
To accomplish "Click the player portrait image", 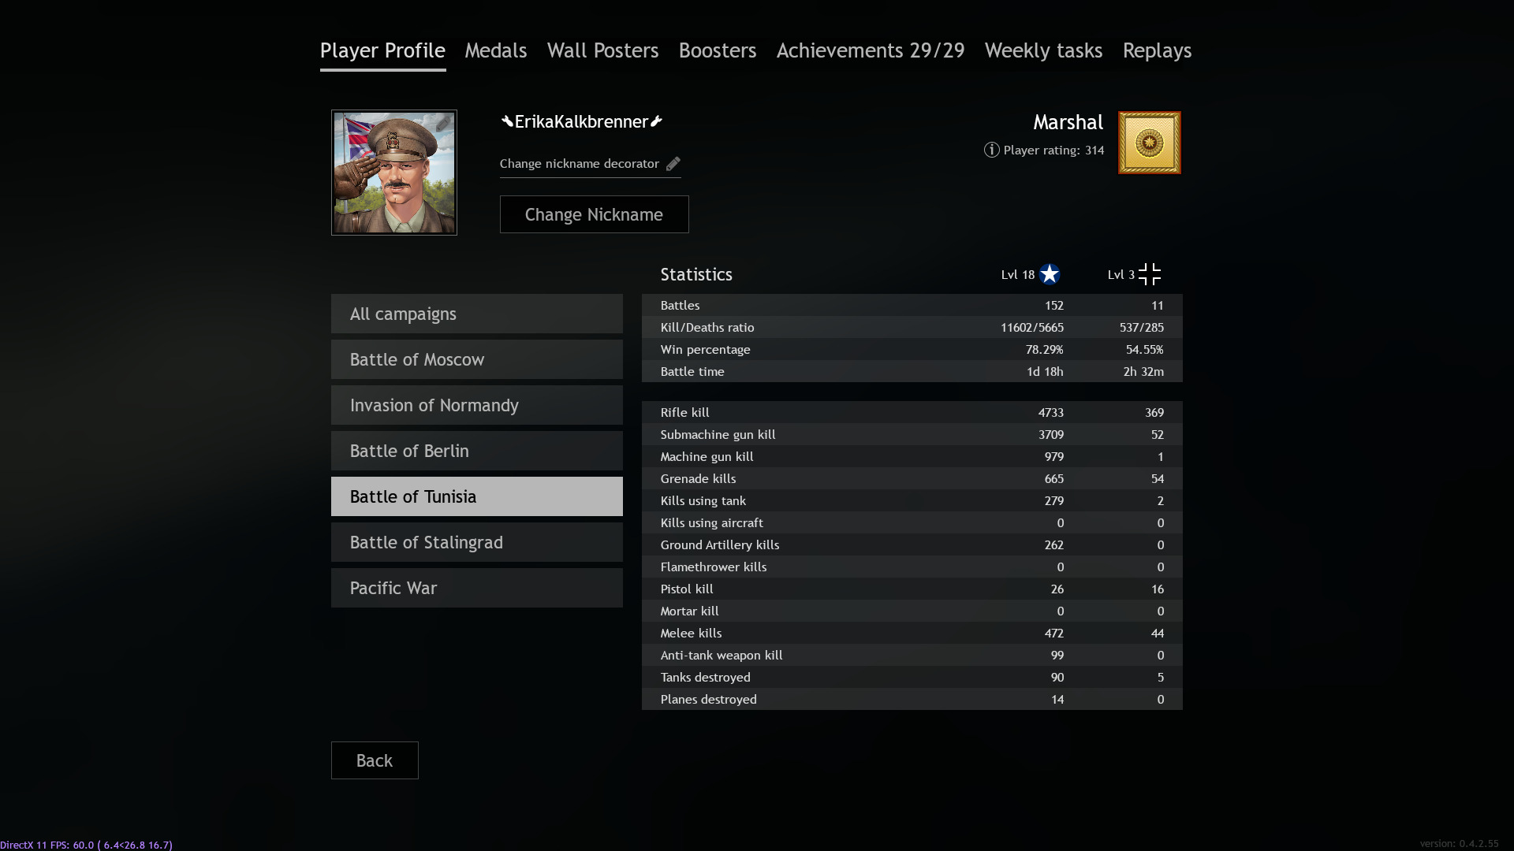I will [394, 173].
